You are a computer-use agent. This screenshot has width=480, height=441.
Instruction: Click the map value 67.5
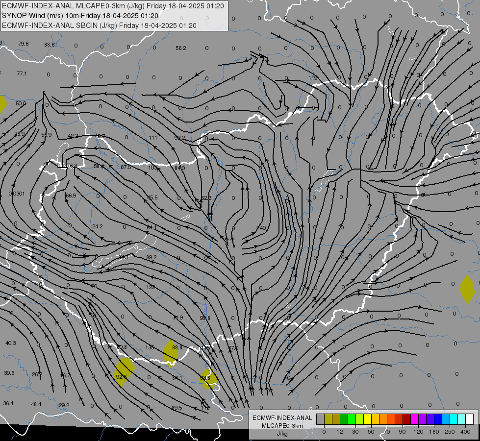[126, 167]
